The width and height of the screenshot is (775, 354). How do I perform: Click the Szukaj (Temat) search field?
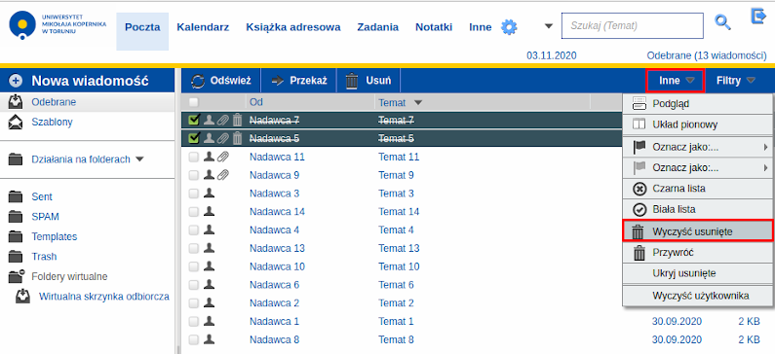click(x=632, y=25)
